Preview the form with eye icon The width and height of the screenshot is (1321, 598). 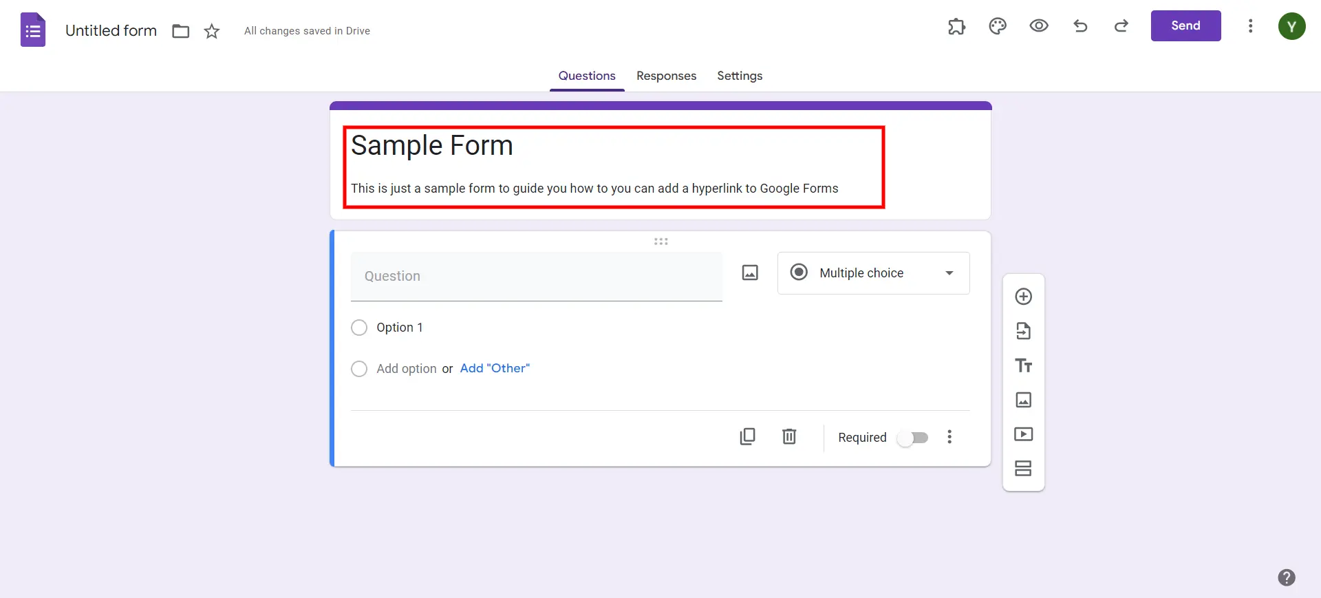coord(1038,26)
